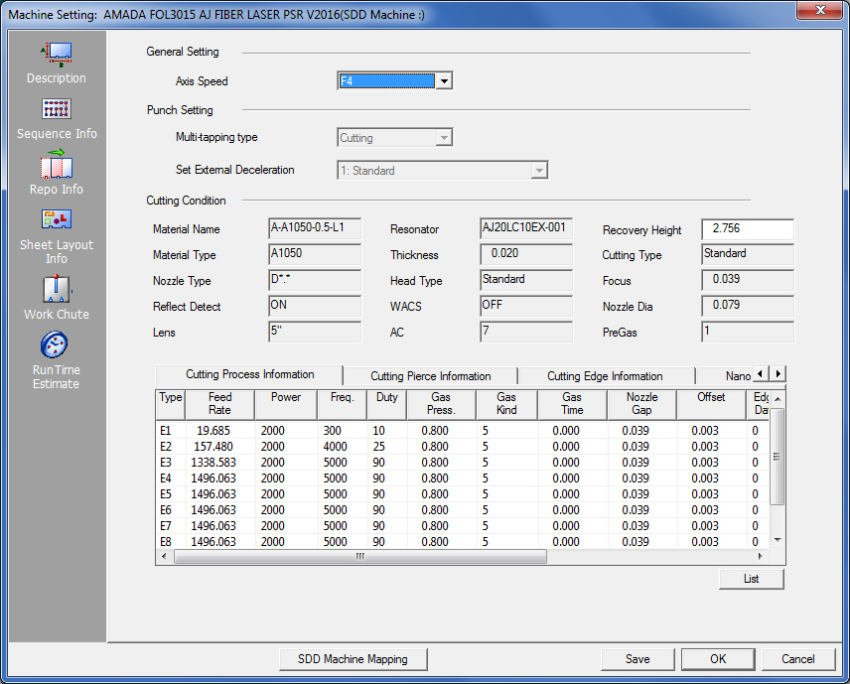Click the Head Type field
The image size is (850, 684).
coord(526,280)
